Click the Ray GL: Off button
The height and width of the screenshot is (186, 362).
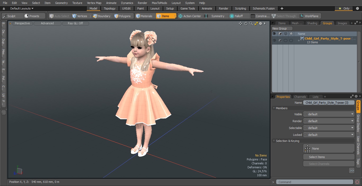click(76, 23)
